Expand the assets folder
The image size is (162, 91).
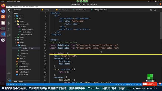(16, 21)
